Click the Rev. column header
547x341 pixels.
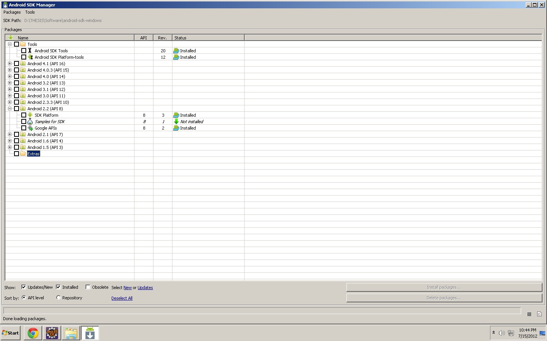pyautogui.click(x=163, y=38)
